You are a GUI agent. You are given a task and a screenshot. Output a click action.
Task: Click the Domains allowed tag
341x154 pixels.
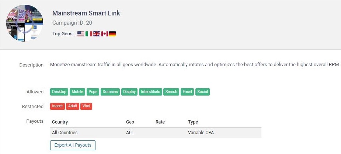(110, 92)
